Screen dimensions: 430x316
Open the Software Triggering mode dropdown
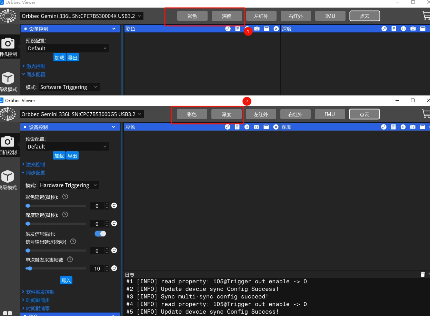coord(69,87)
